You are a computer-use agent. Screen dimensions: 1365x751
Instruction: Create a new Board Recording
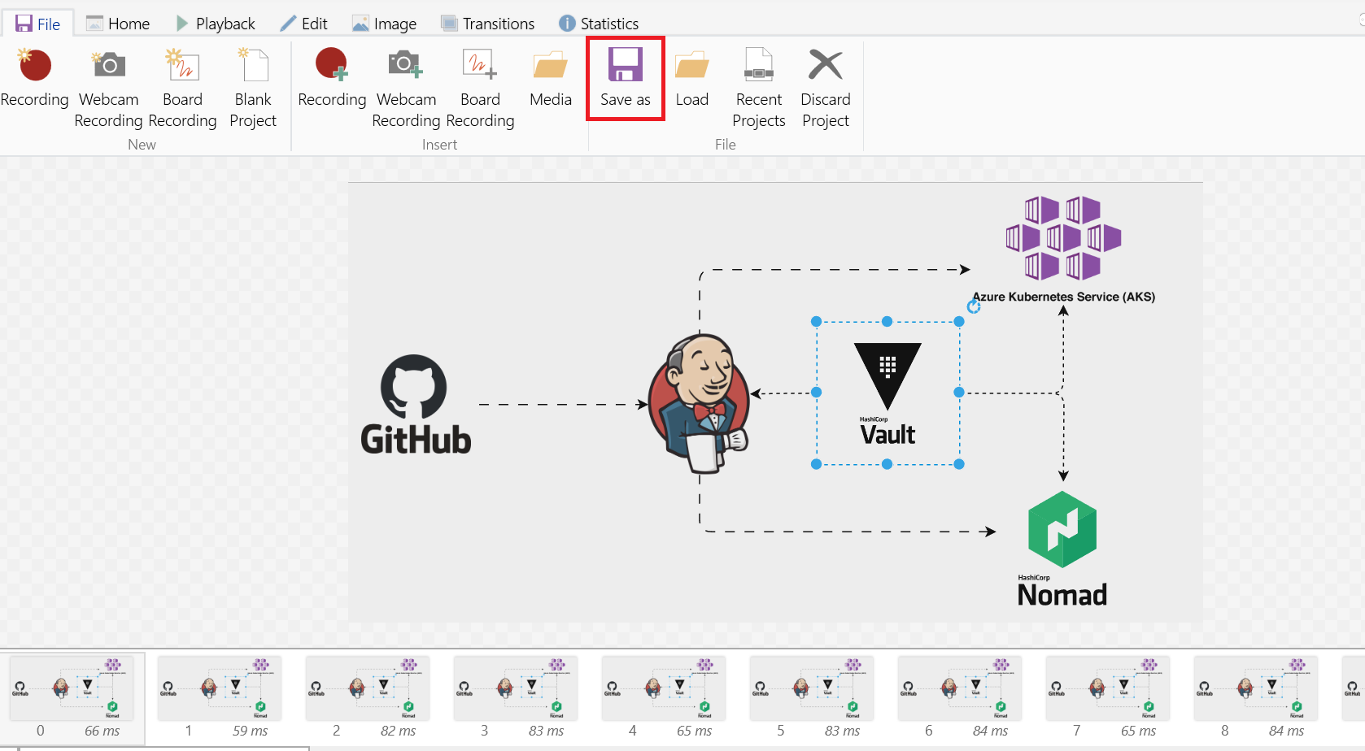point(182,88)
